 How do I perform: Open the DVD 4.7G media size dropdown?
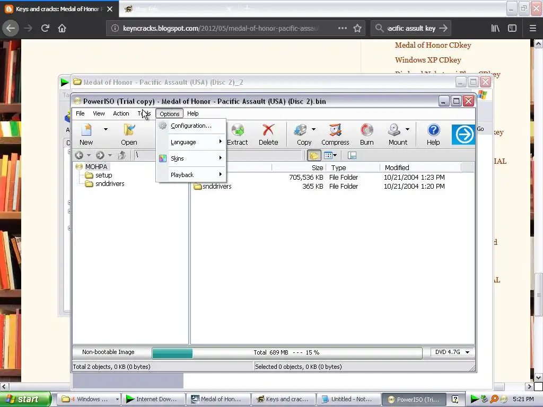point(452,352)
